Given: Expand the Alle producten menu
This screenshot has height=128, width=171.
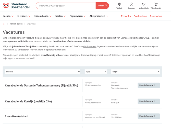Looking at the screenshot, I should [99, 16].
